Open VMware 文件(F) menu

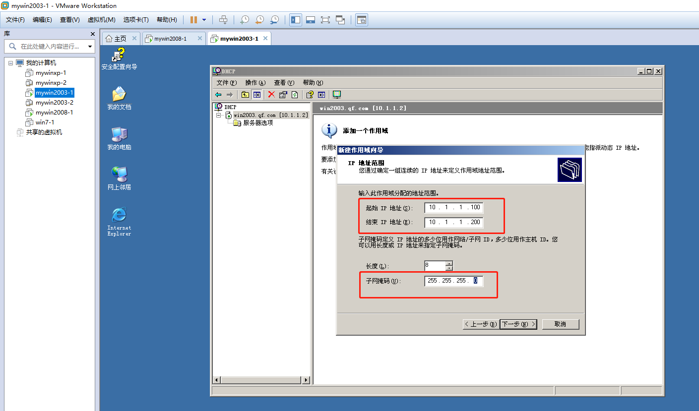click(15, 20)
